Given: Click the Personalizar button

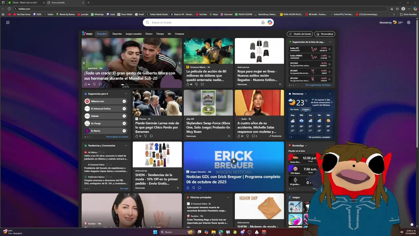Looking at the screenshot, I should pos(324,34).
